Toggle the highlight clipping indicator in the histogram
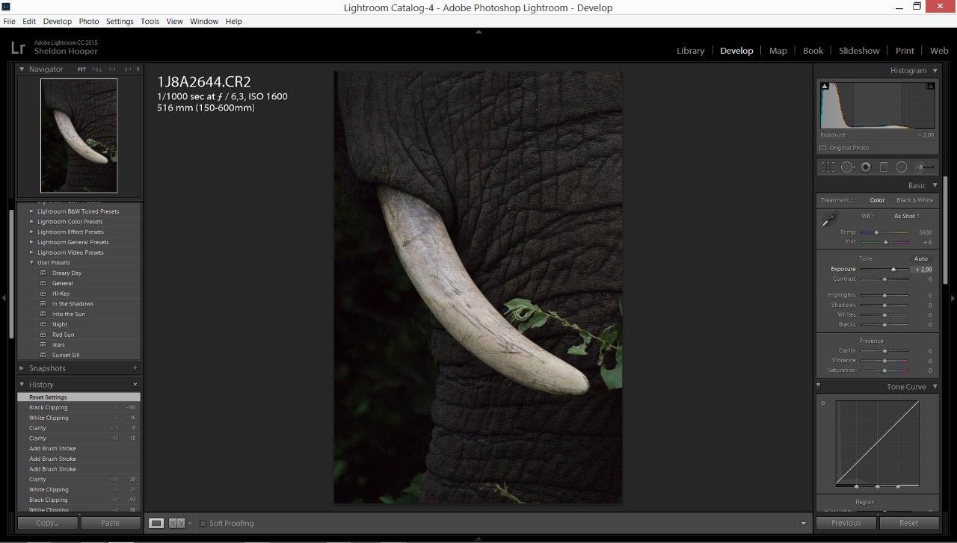This screenshot has height=543, width=957. (x=930, y=86)
